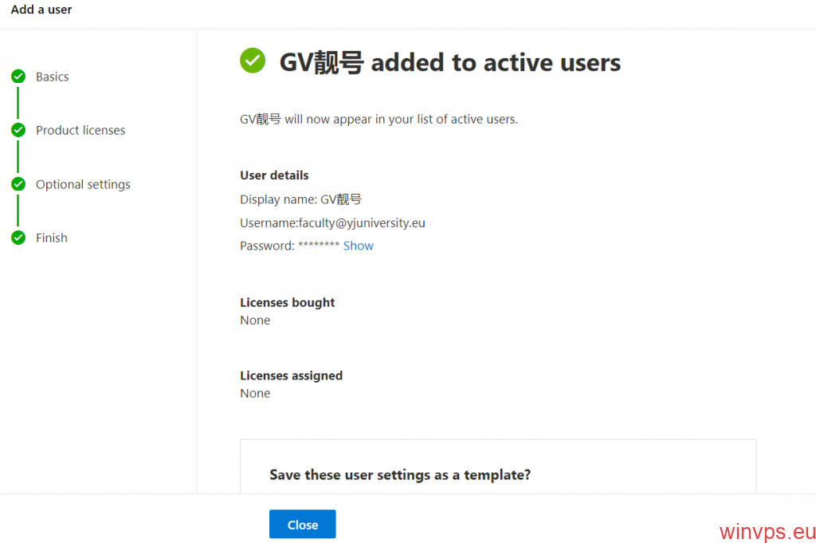Click the 'Licenses bought' heading
The image size is (816, 543).
(287, 302)
